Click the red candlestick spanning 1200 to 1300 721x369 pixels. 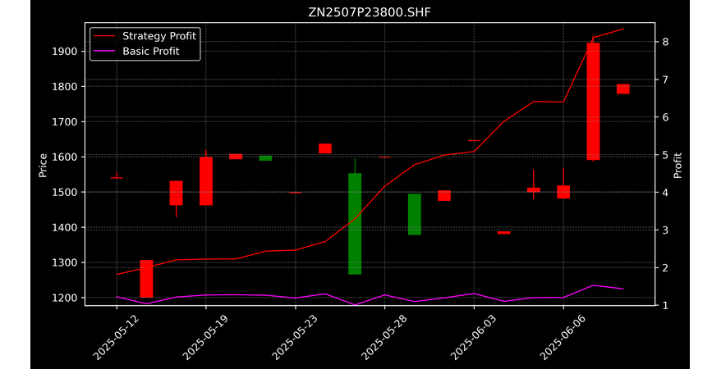[146, 279]
